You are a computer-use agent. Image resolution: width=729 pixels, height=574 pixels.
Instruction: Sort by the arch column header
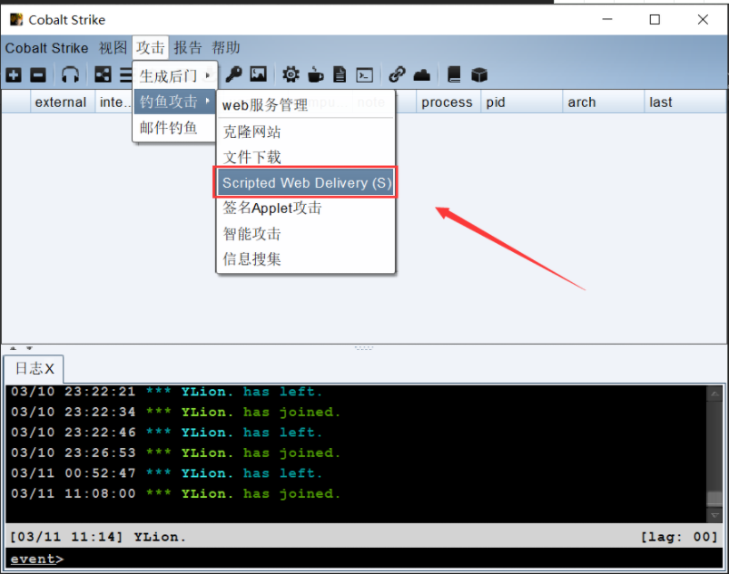coord(603,102)
